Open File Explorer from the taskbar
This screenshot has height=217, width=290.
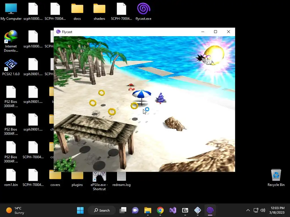click(x=148, y=210)
